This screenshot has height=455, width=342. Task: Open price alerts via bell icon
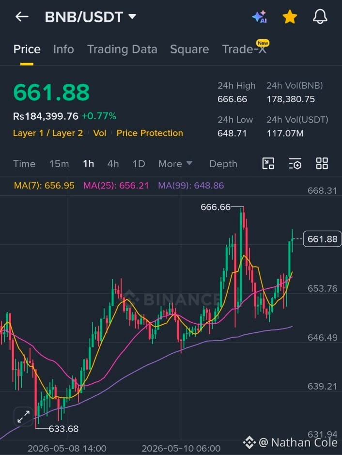pyautogui.click(x=320, y=17)
